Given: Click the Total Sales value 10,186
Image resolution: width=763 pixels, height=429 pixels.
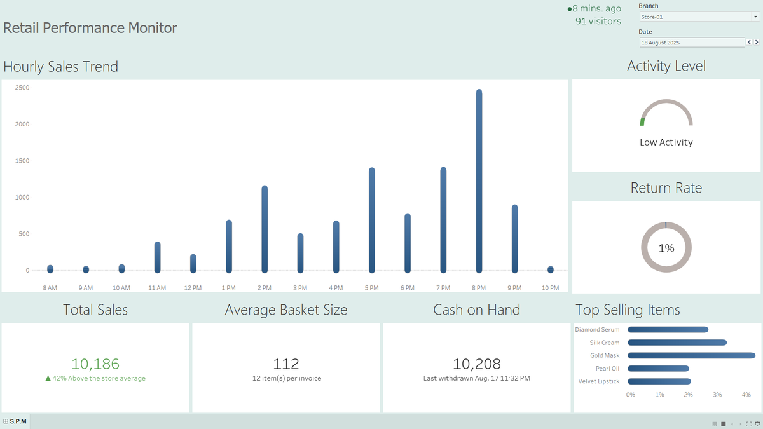Looking at the screenshot, I should coord(95,364).
